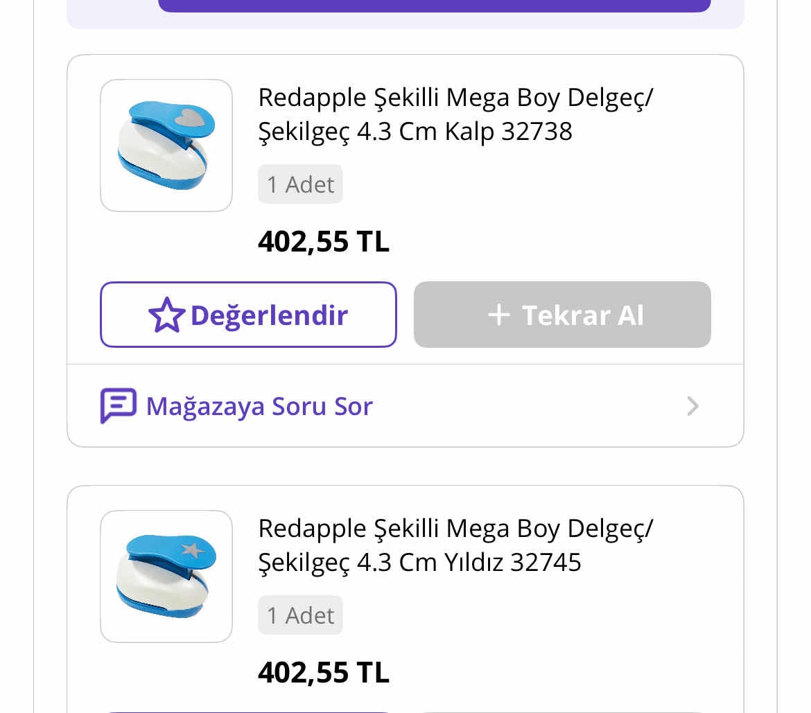Viewport: 811px width, 713px height.
Task: Click the 1 Adet badge on Yıldız product
Action: [300, 615]
